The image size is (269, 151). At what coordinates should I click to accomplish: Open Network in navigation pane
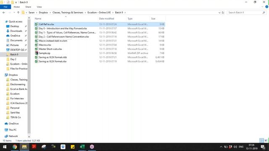pos(13,136)
